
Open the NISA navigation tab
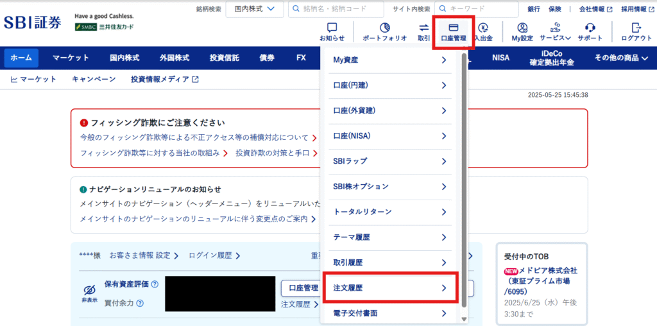point(500,58)
